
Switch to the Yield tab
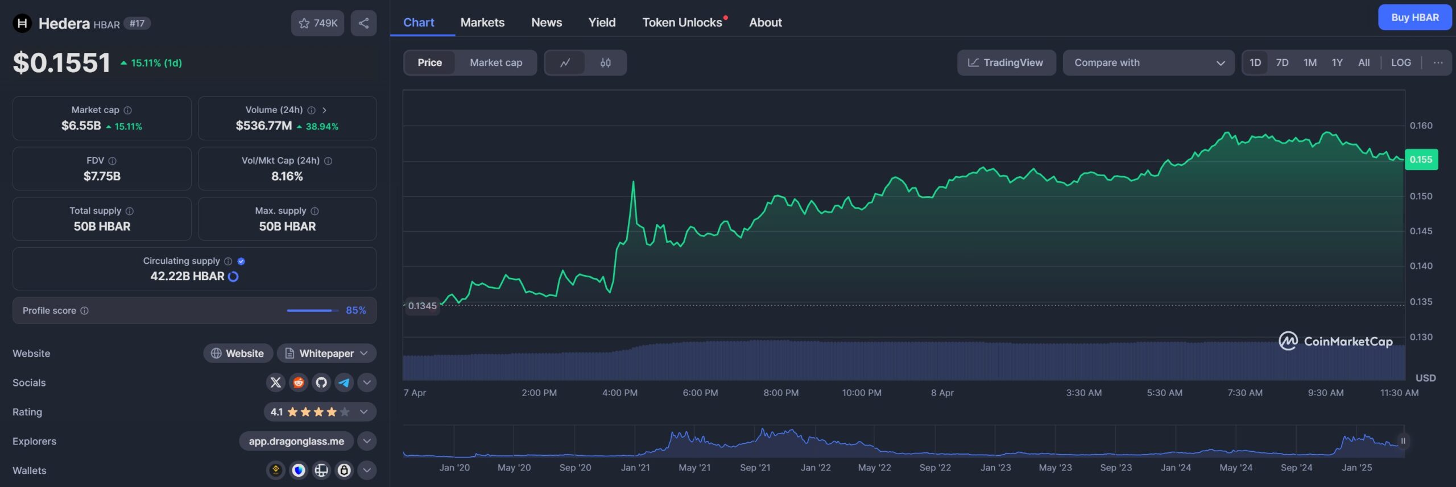(602, 23)
